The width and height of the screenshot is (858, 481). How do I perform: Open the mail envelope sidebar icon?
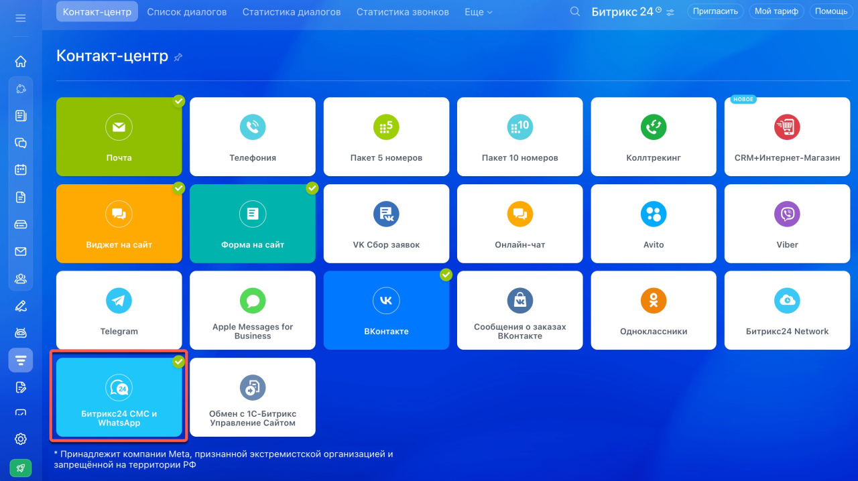(21, 251)
